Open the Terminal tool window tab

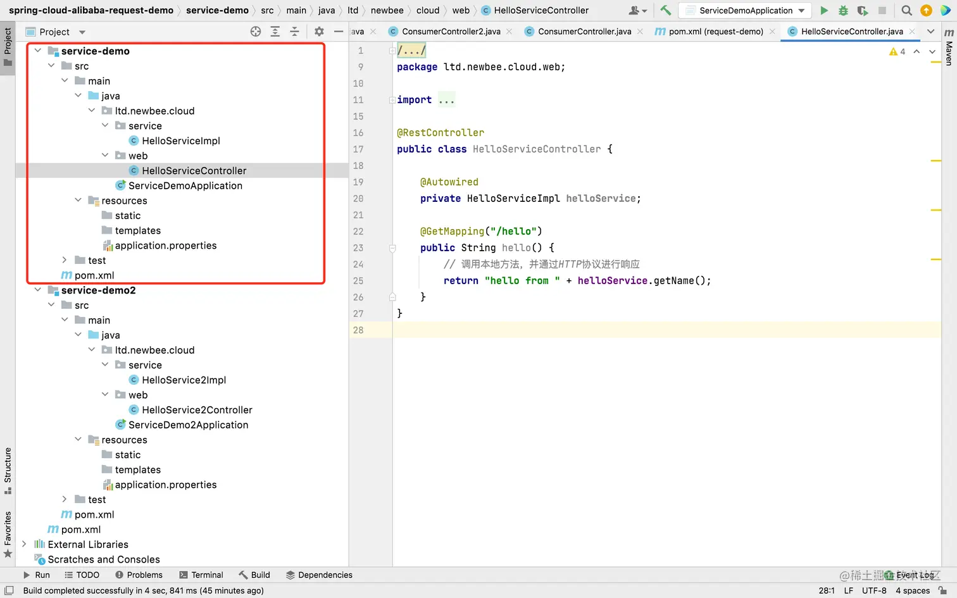pos(201,575)
